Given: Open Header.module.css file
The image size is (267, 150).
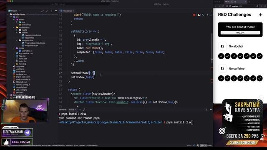Looking at the screenshot, I should point(32,35).
